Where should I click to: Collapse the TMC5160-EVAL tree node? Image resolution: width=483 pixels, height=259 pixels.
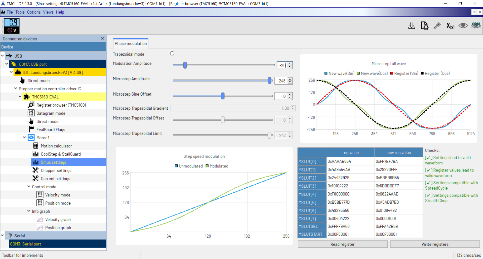pos(20,97)
